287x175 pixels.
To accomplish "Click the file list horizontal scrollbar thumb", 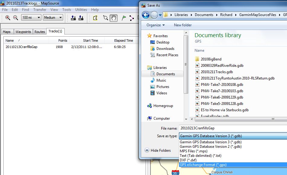I will point(241,119).
